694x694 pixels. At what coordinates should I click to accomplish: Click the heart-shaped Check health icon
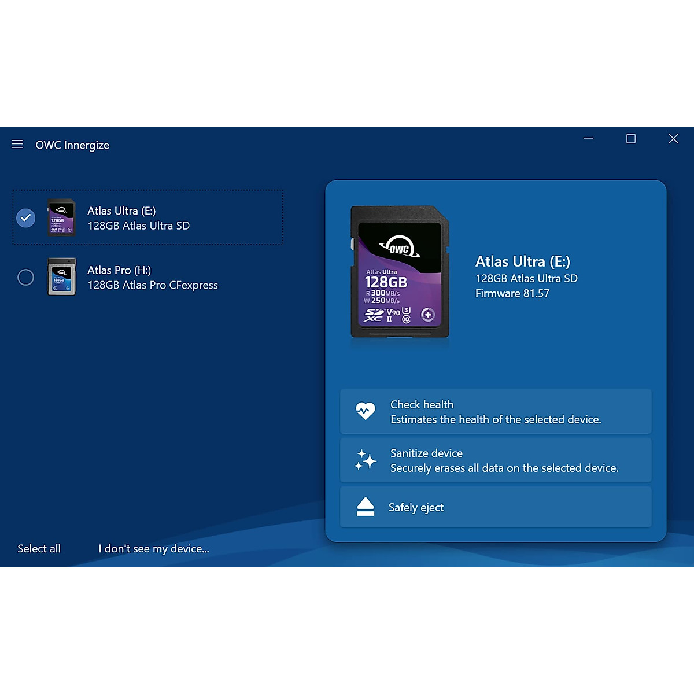click(365, 411)
